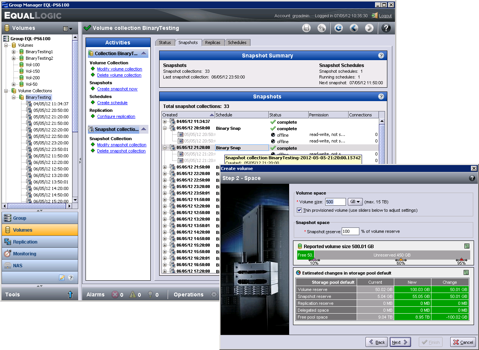Click the offline snapshot icon in first 05/05/12 20:50 child row
The image size is (479, 350).
(x=180, y=135)
